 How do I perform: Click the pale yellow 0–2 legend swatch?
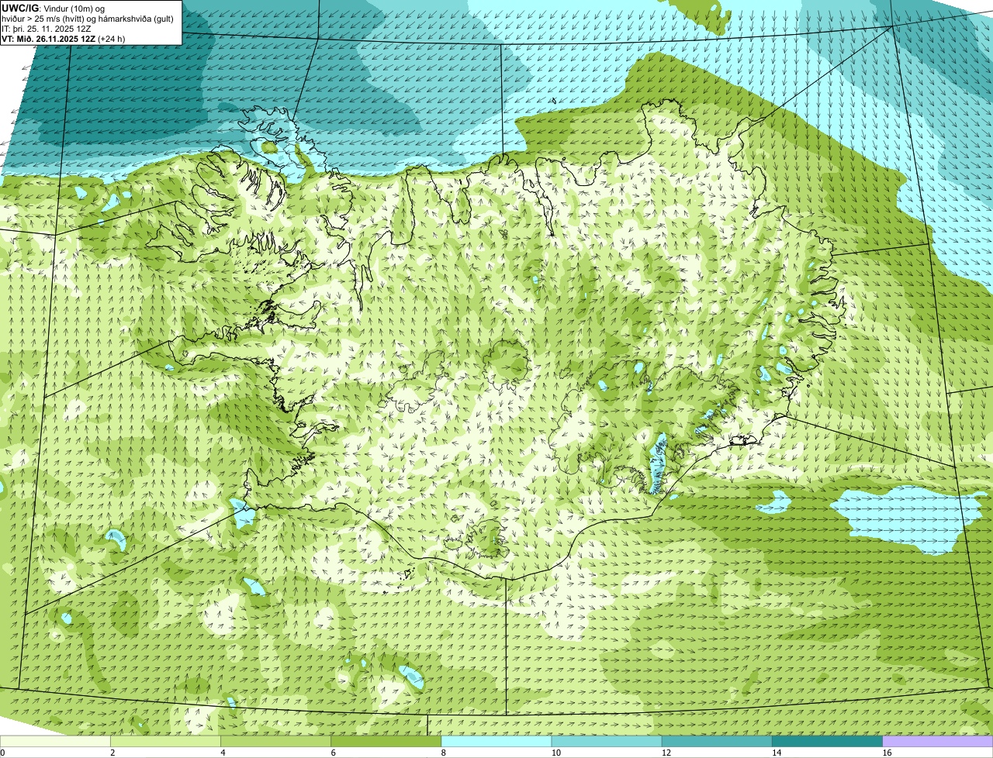coord(55,742)
